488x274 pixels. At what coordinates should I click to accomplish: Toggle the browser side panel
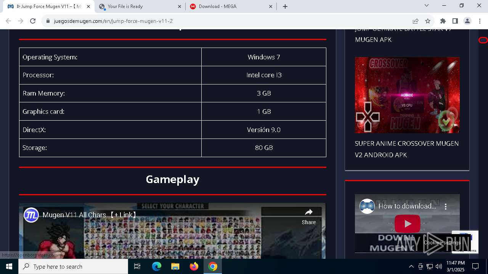point(455,21)
